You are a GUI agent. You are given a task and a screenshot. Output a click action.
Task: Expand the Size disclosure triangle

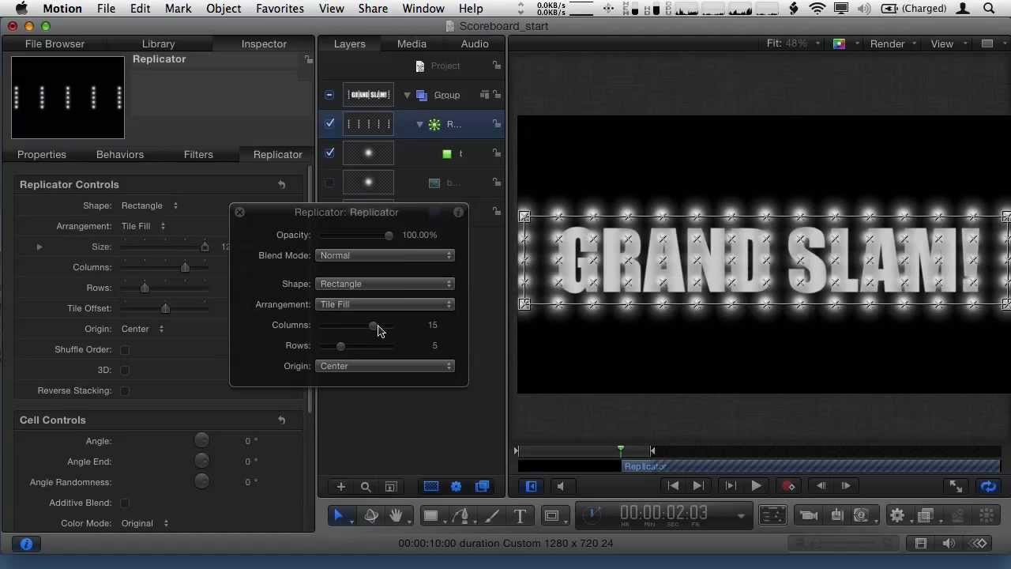pos(39,247)
